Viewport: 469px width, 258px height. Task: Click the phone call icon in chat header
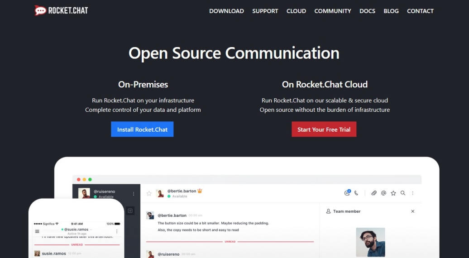tap(356, 193)
